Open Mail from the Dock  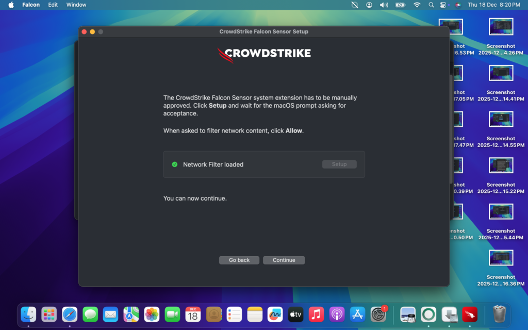tap(111, 315)
